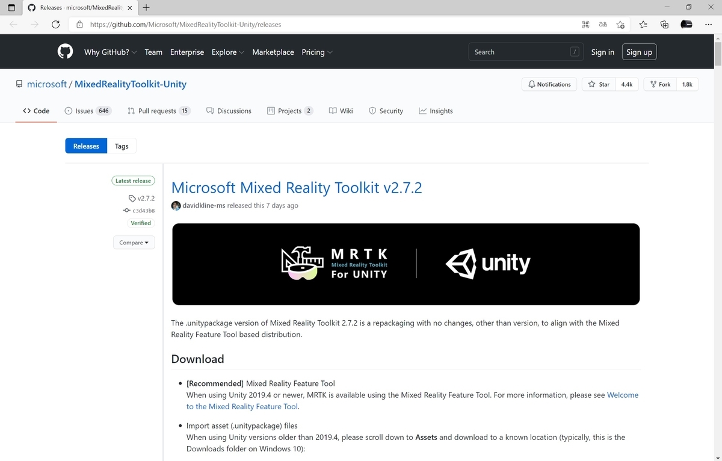The height and width of the screenshot is (461, 722).
Task: Open the 1.8k forks count
Action: (687, 84)
